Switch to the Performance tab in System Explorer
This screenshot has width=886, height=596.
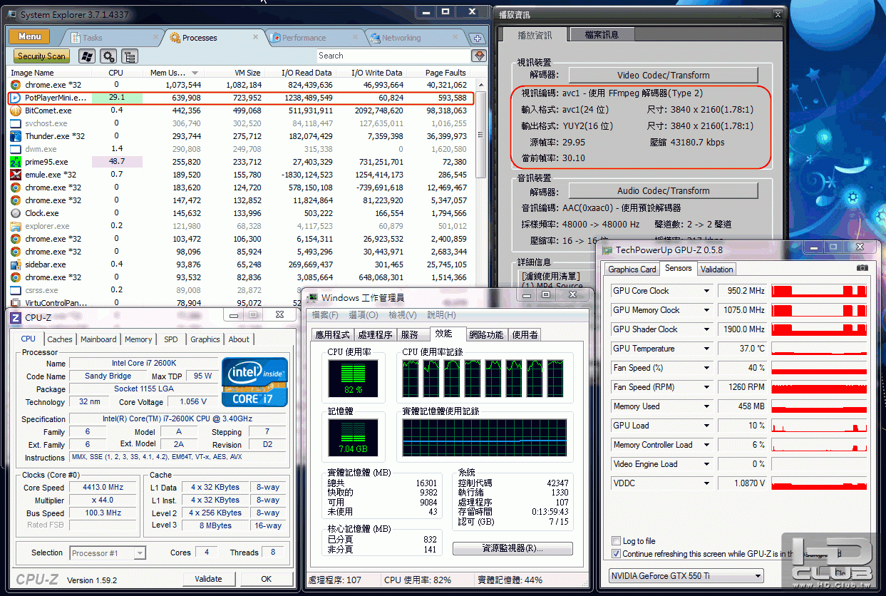tap(304, 38)
